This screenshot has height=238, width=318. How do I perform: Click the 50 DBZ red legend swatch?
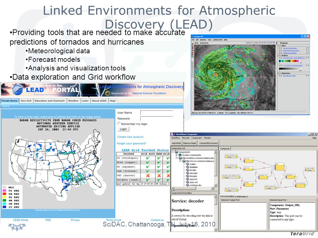click(x=4, y=194)
